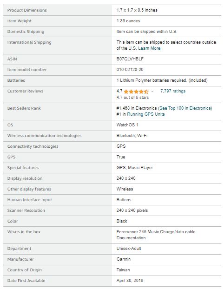Click the Best Sellers Rank label
The width and height of the screenshot is (224, 289).
[x=24, y=108]
